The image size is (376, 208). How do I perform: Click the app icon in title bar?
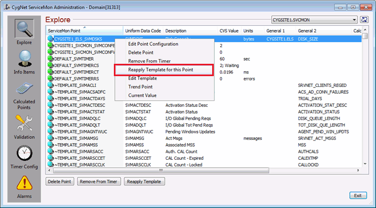(x=7, y=7)
